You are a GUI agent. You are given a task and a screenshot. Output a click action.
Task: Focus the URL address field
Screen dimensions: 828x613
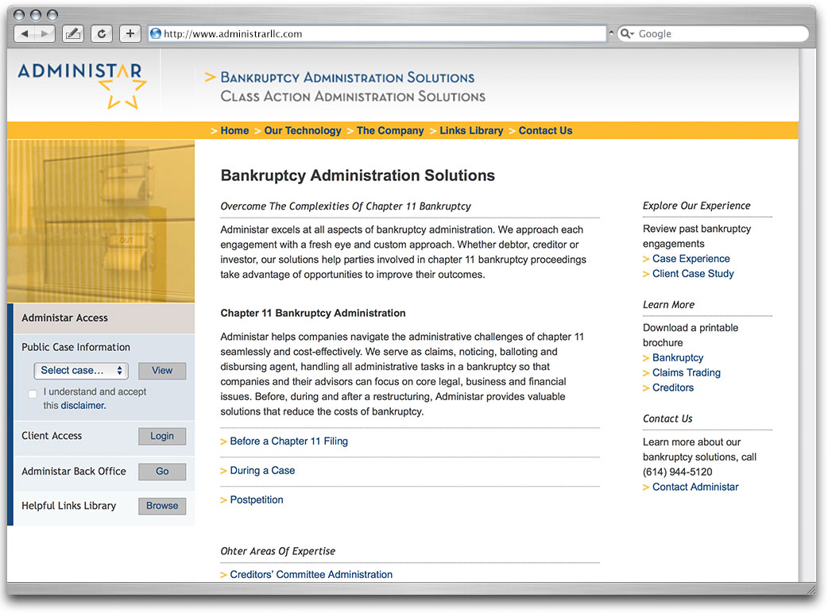pyautogui.click(x=377, y=34)
